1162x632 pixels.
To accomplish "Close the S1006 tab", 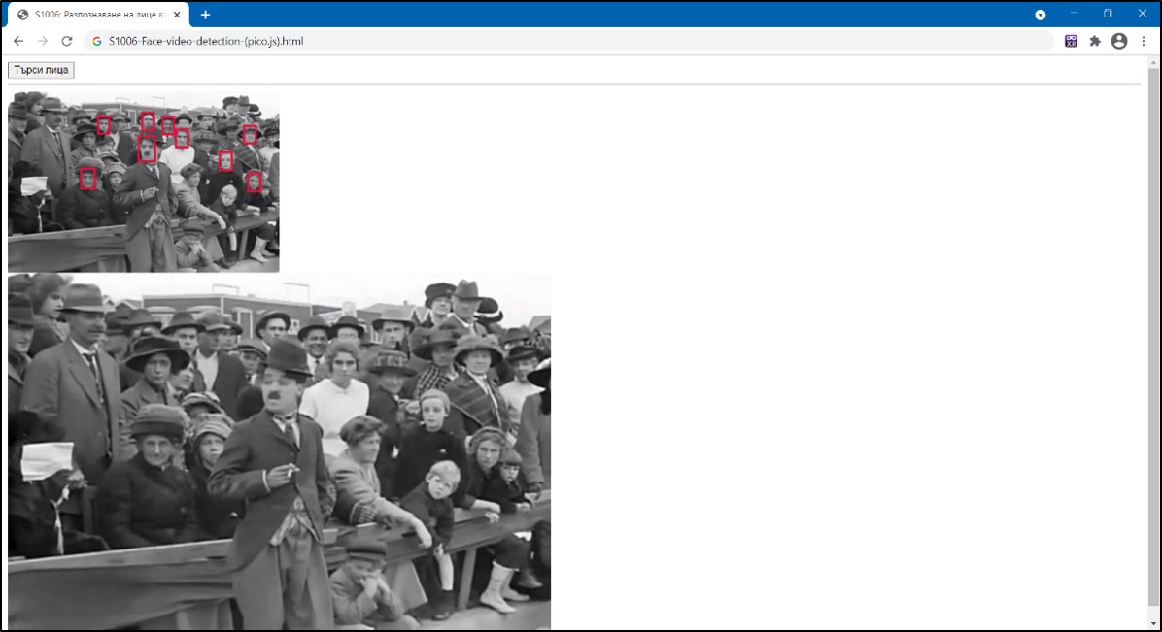I will pos(177,15).
